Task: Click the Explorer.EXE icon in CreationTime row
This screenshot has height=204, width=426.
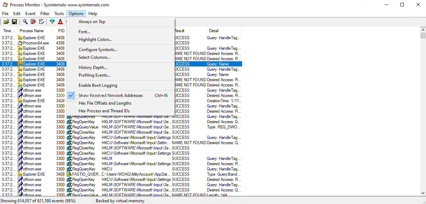Action: coord(20,101)
